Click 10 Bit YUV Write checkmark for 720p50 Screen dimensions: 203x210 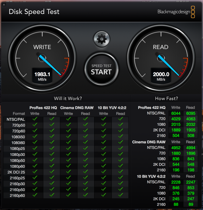click(x=103, y=125)
